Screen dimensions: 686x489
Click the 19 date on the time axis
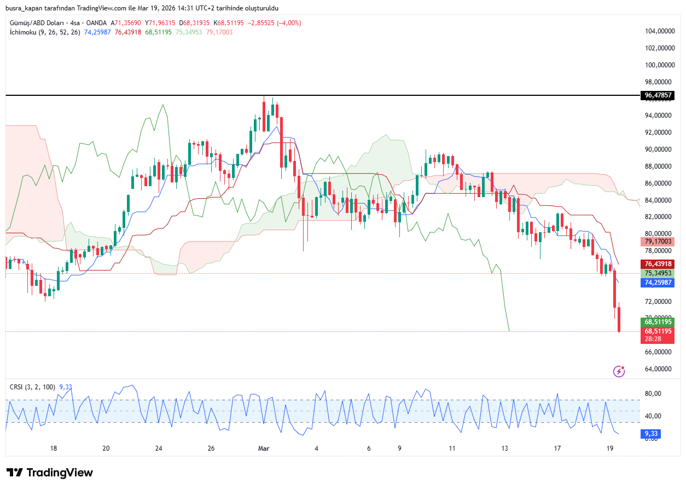click(x=610, y=448)
